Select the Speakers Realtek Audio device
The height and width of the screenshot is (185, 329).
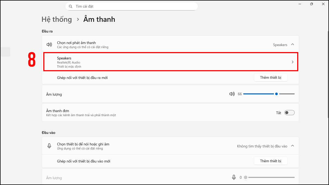click(x=164, y=62)
